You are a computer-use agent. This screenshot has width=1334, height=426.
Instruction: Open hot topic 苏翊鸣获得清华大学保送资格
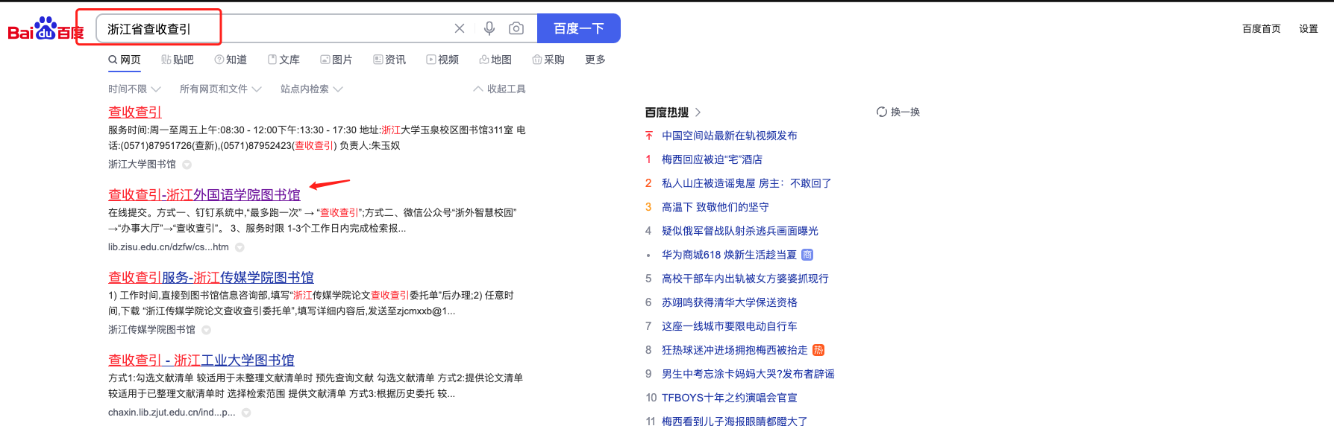coord(730,302)
